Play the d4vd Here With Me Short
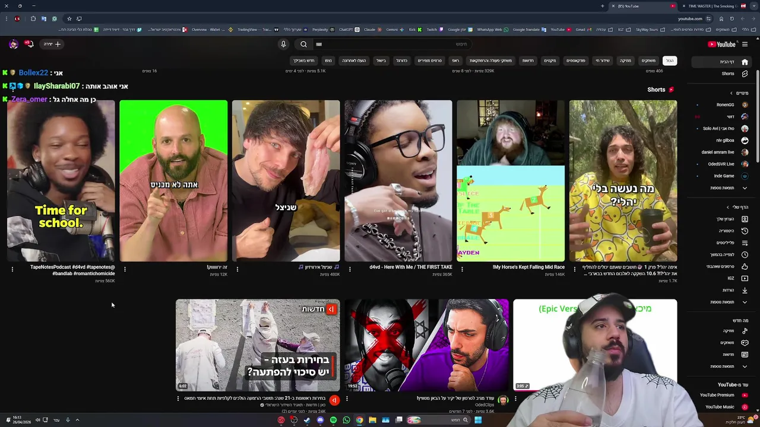 click(398, 181)
